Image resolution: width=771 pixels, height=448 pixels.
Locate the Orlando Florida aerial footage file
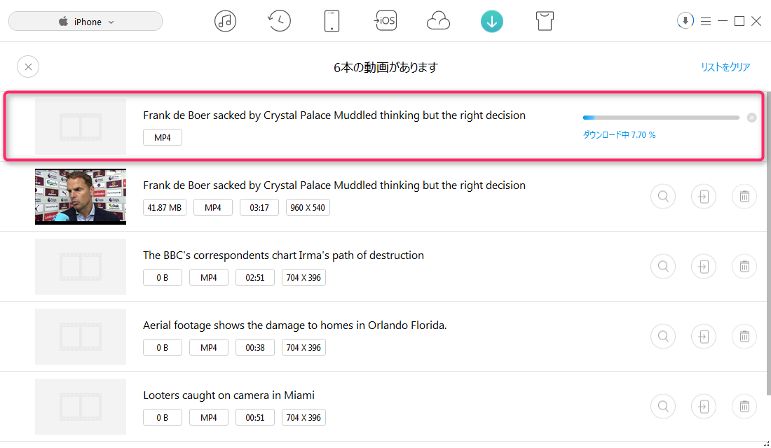(663, 337)
